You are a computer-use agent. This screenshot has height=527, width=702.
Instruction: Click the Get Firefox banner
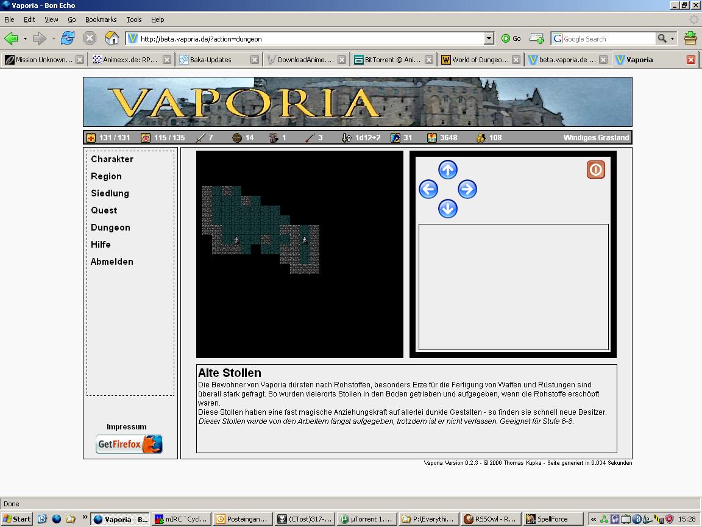(x=129, y=444)
